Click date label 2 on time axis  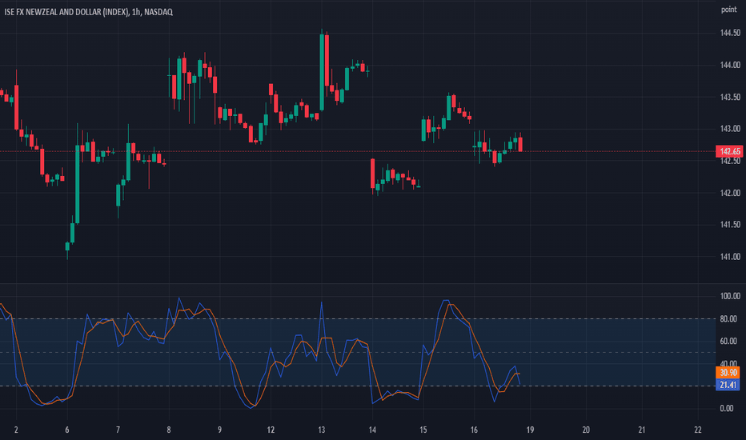(x=16, y=430)
